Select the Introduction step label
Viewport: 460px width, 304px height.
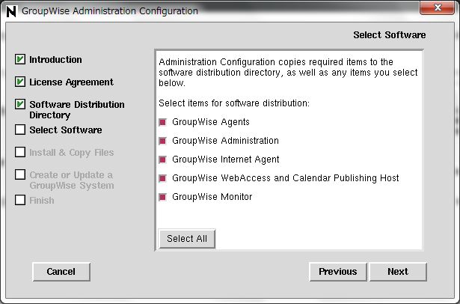pyautogui.click(x=56, y=60)
